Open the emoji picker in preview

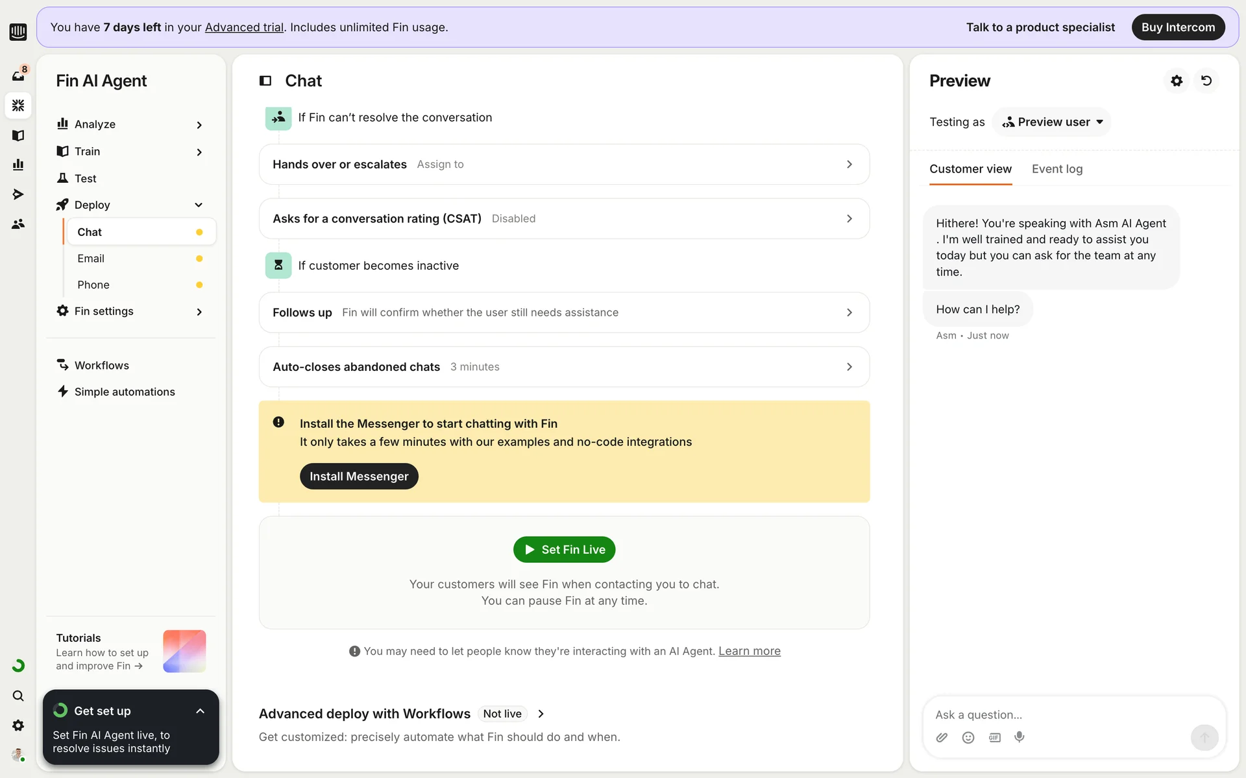(968, 737)
